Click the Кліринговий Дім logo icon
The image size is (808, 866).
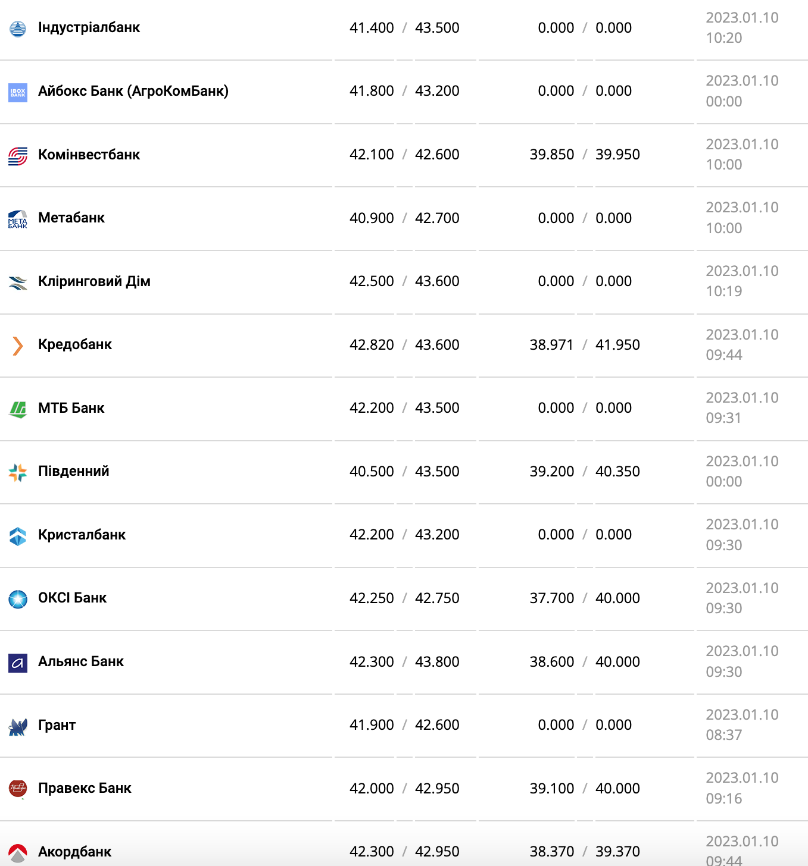18,283
